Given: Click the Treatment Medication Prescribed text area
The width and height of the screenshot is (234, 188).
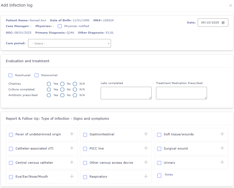Looking at the screenshot, I should [x=181, y=93].
